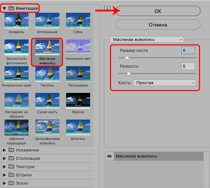The height and width of the screenshot is (188, 210).
Task: Choose the Аппликация filter thumbnail
Action: coord(47,21)
